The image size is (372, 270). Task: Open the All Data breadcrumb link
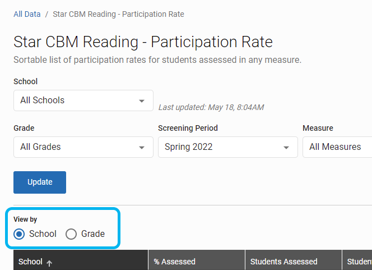[27, 14]
